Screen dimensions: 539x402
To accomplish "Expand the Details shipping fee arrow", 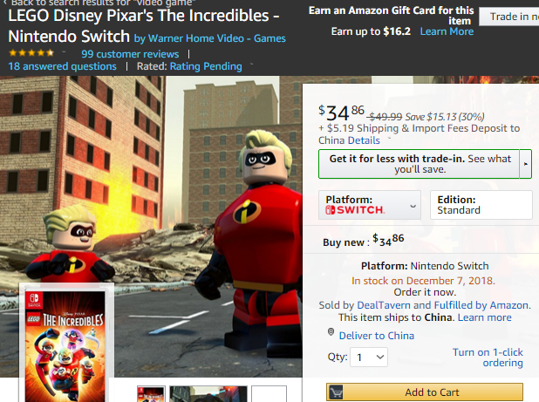I will tap(390, 139).
